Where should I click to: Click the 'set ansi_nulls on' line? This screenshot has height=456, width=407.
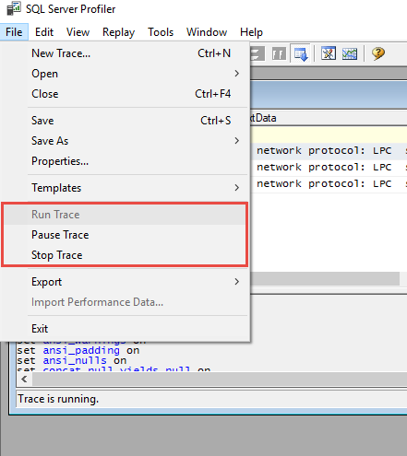(x=72, y=360)
